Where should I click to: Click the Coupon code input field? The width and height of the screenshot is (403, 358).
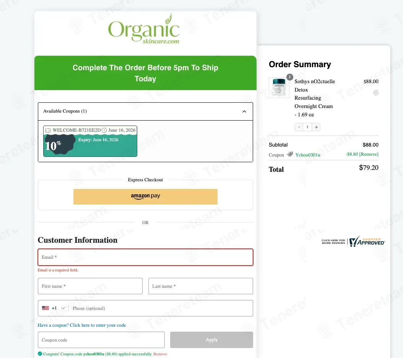(101, 340)
